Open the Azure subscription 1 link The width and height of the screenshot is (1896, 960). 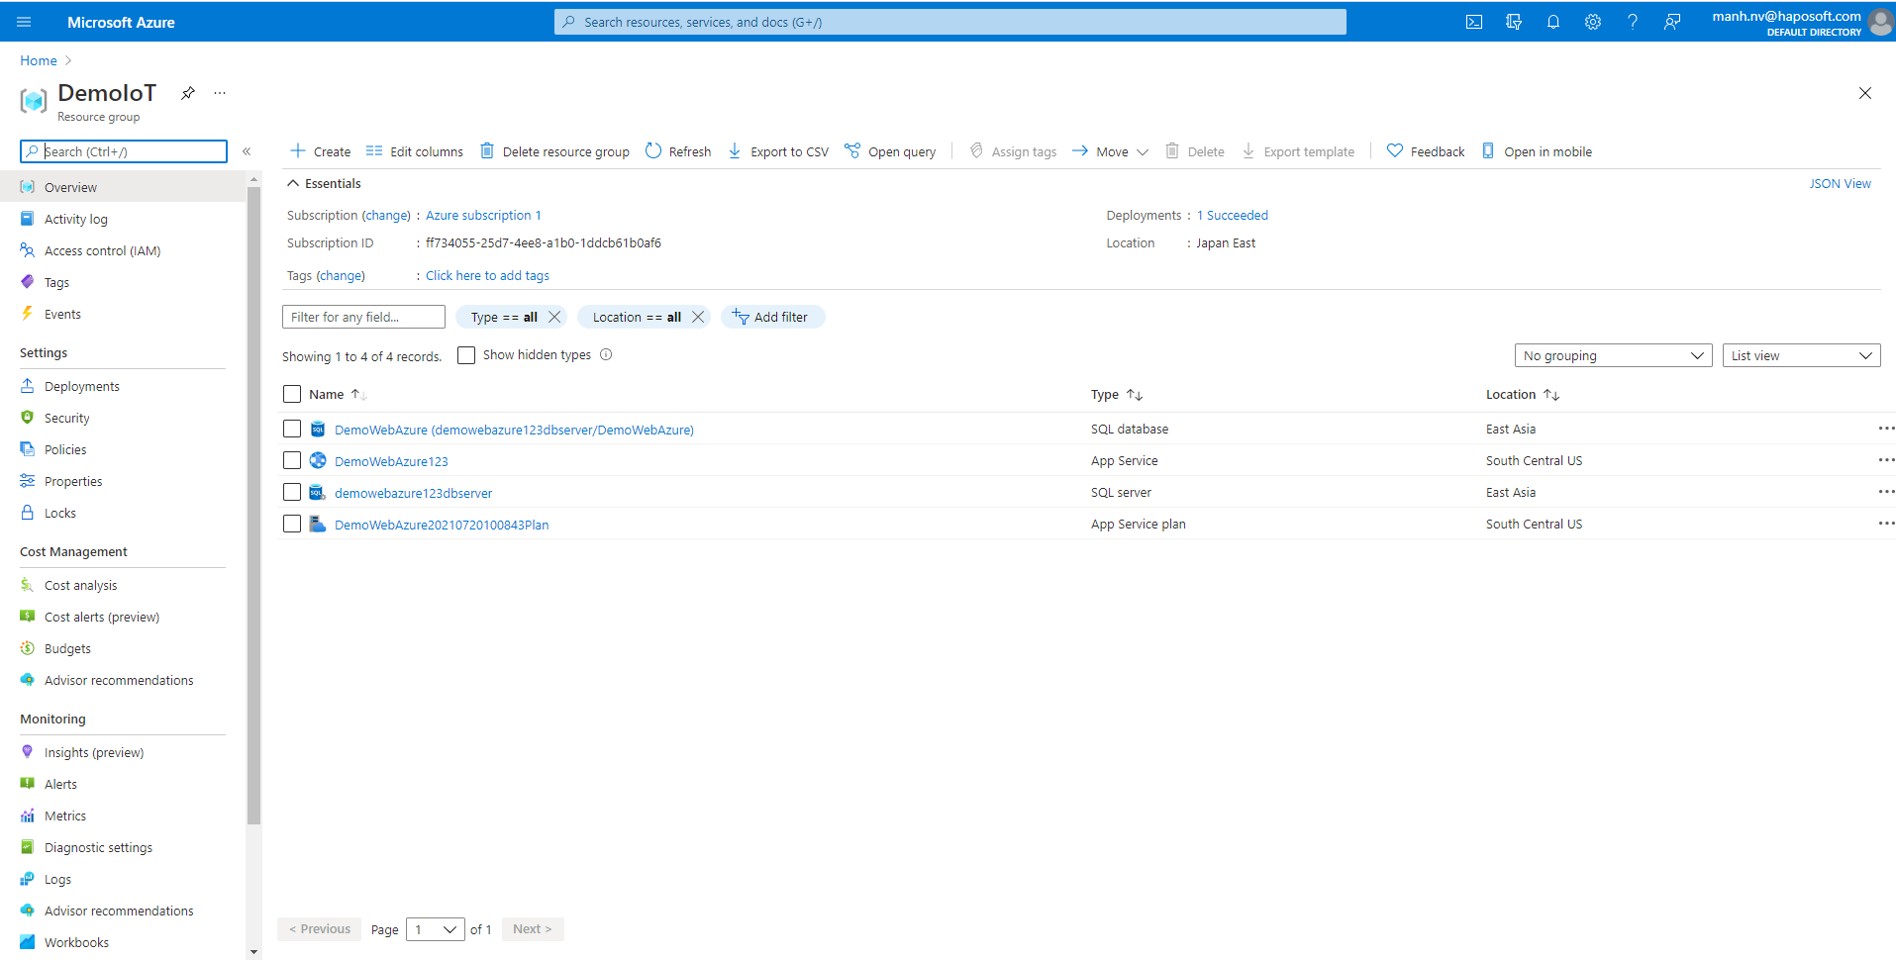tap(483, 215)
